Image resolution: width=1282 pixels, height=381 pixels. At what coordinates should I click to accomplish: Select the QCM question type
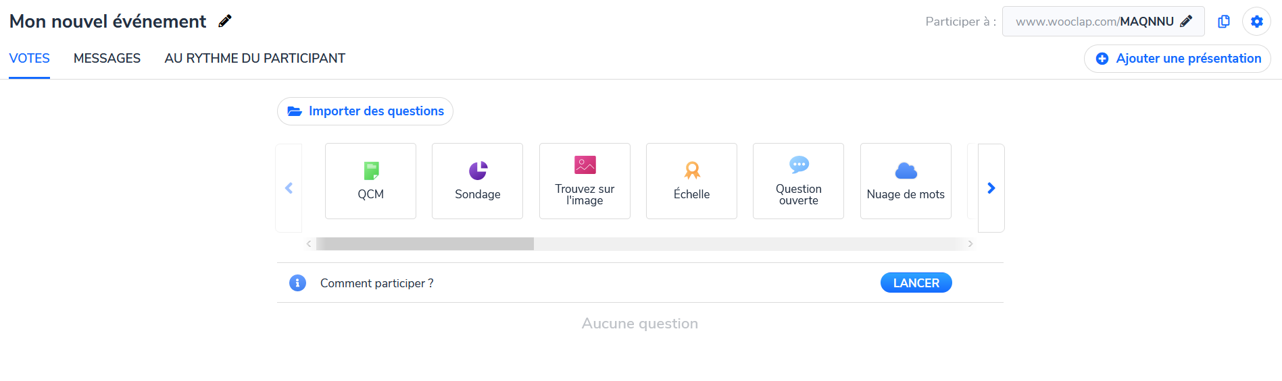[370, 181]
